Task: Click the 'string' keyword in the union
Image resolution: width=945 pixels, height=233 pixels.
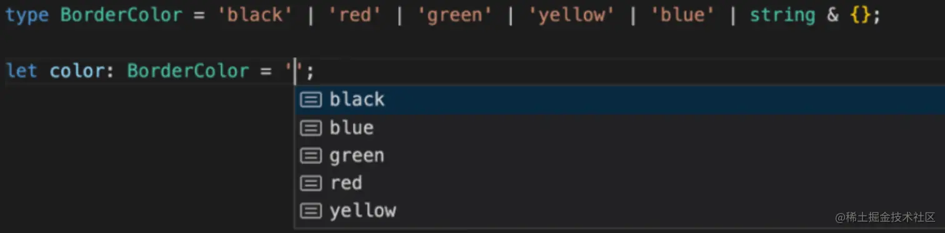Action: (x=782, y=16)
